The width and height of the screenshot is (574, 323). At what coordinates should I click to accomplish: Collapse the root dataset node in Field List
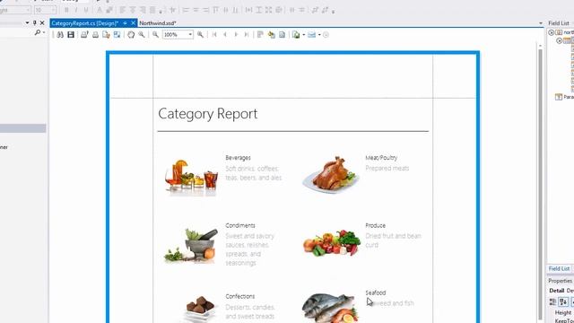(x=552, y=32)
